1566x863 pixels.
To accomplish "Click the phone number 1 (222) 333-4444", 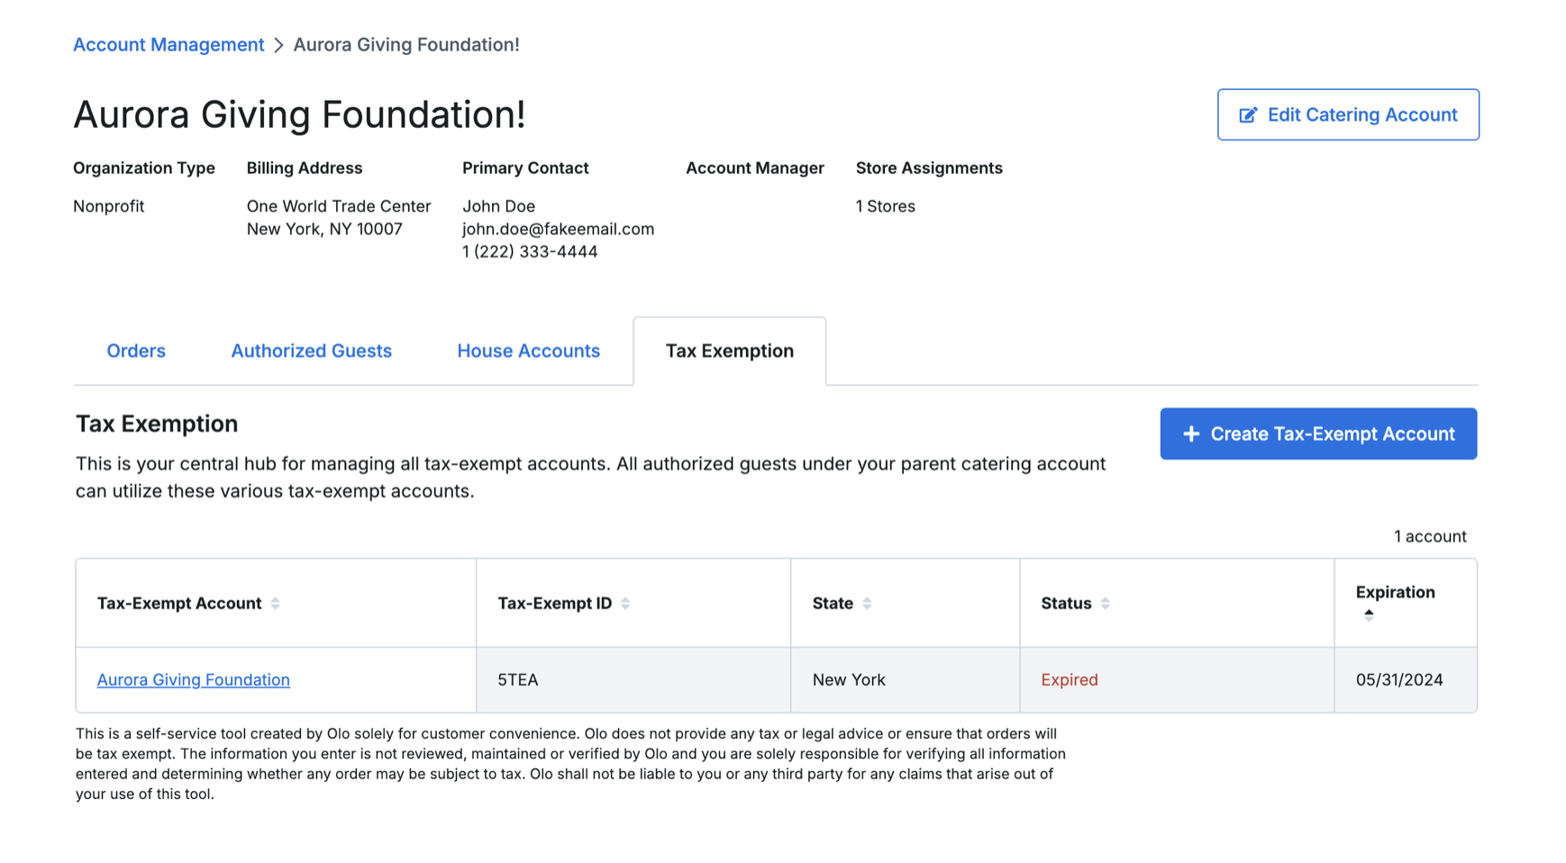I will coord(530,251).
